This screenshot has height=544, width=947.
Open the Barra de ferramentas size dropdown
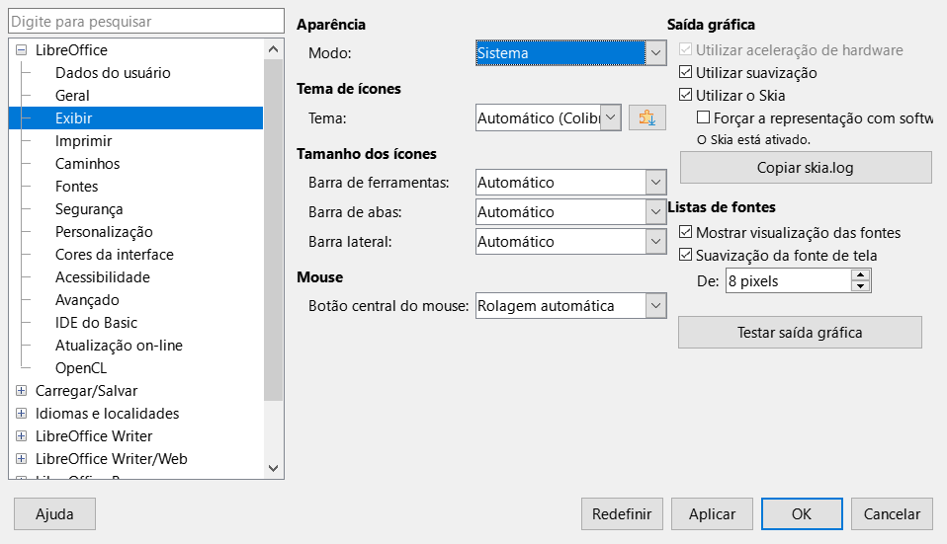570,182
